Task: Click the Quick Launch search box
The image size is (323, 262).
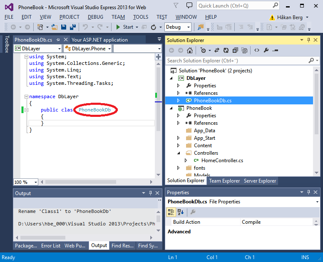Action: (x=238, y=6)
